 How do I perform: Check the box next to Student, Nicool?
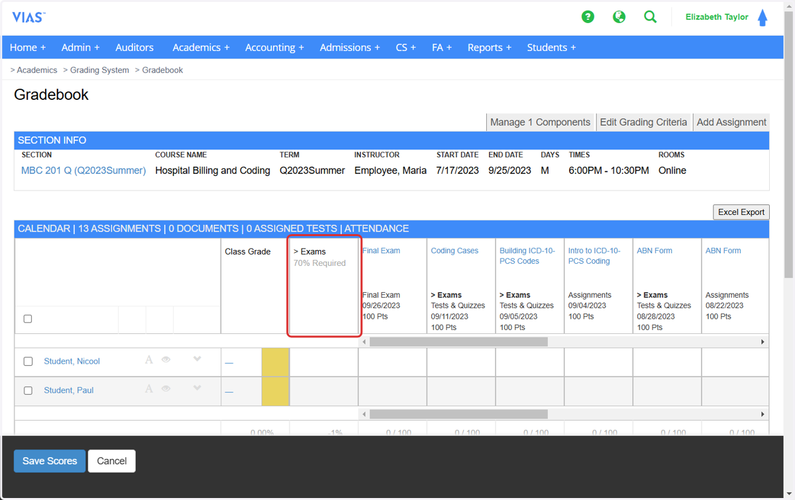click(x=28, y=361)
